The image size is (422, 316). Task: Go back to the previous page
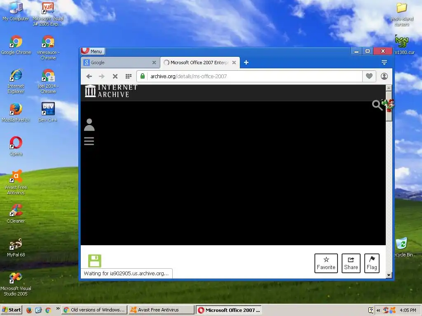tap(89, 76)
